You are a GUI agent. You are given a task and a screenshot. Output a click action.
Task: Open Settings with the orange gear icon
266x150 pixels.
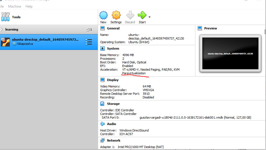tap(116, 15)
